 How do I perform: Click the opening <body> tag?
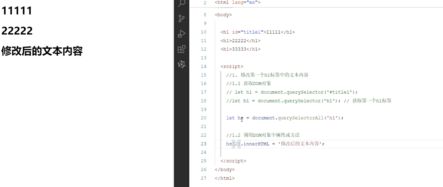click(223, 15)
